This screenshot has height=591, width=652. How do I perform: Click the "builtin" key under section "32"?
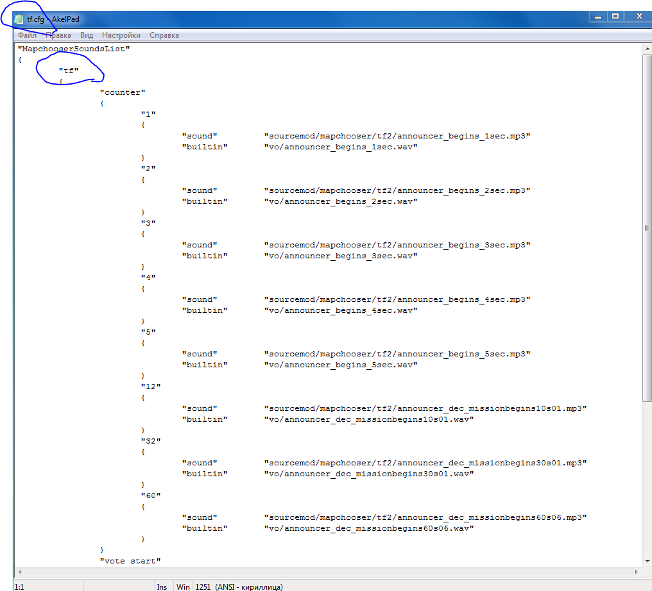tap(204, 474)
